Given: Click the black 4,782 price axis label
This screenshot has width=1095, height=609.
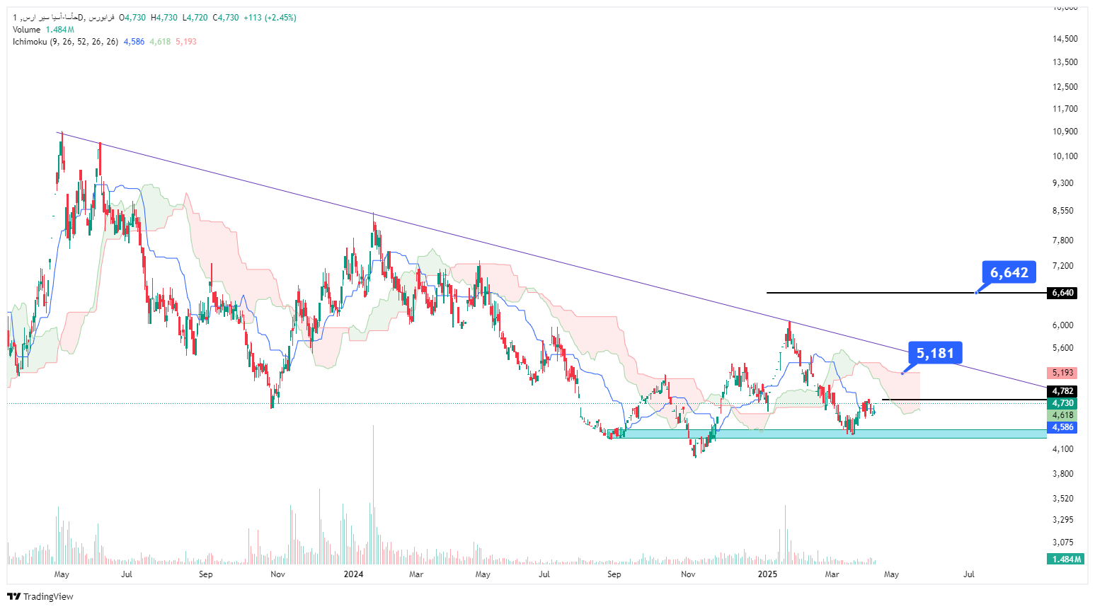Looking at the screenshot, I should 1062,391.
